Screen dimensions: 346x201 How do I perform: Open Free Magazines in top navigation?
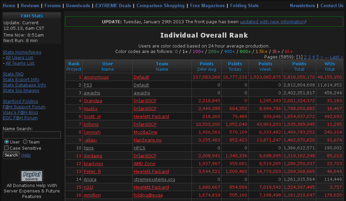pos(208,6)
